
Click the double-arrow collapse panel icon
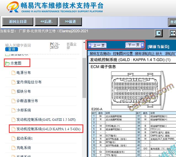tap(173, 33)
